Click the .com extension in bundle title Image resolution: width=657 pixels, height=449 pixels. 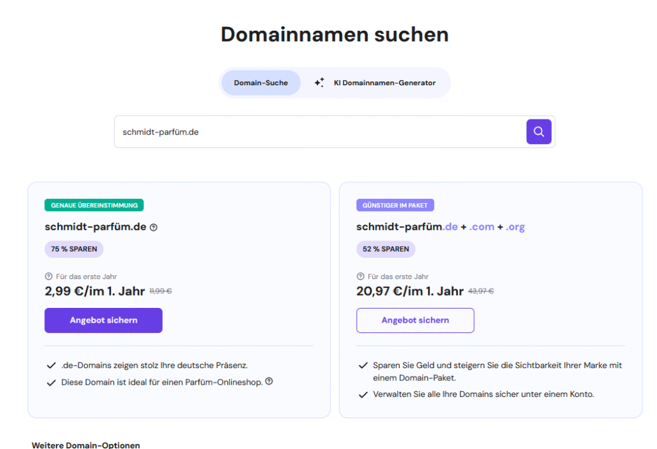[481, 227]
